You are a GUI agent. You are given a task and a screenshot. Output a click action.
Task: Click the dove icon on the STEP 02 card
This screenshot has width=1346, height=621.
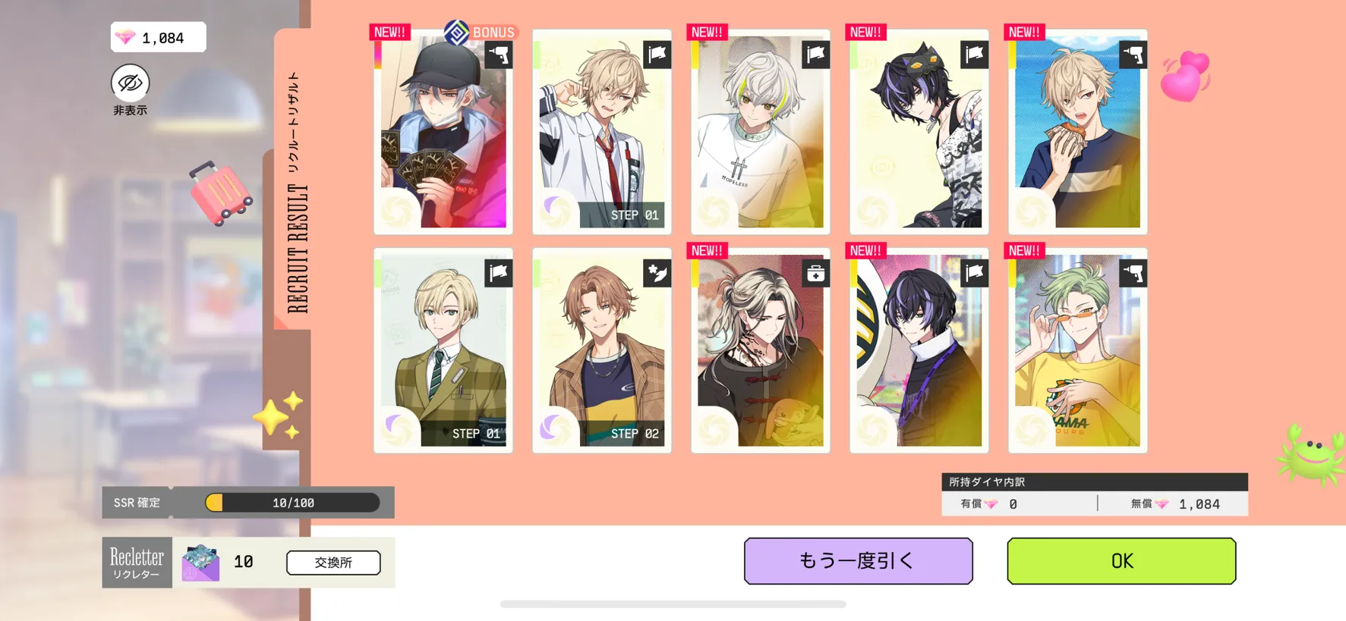coord(657,273)
